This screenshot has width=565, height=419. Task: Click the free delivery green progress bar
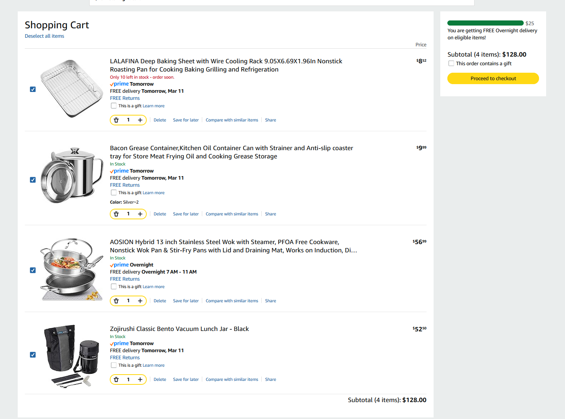(x=485, y=23)
